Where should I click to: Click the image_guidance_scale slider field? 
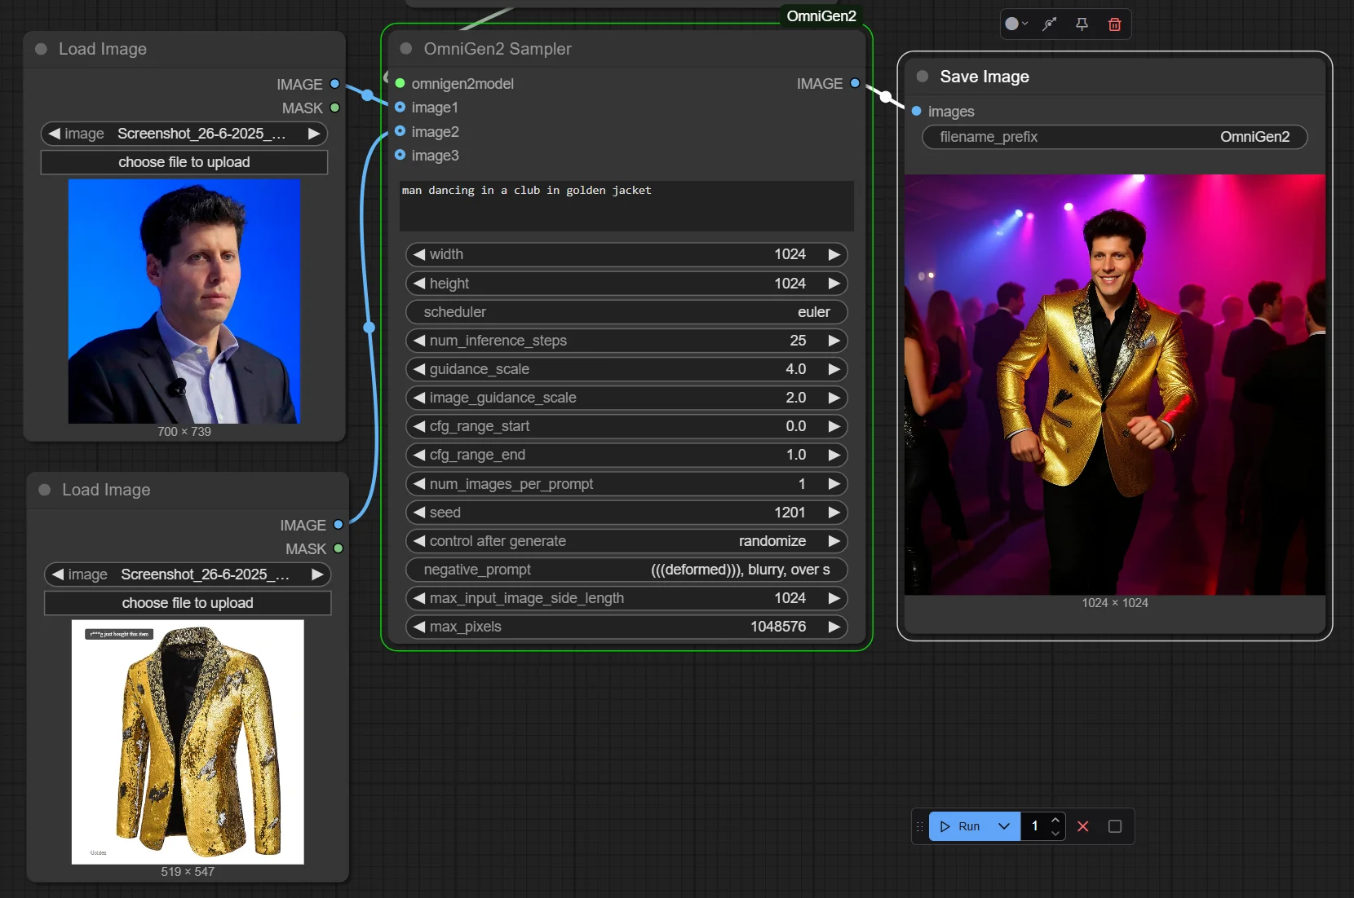[626, 398]
